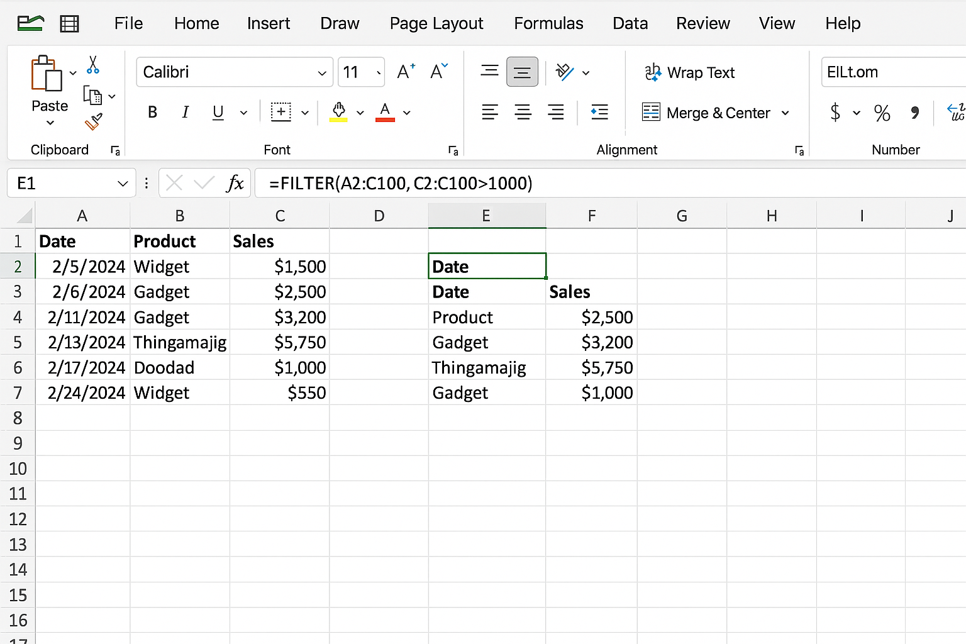Activate the Format Painter brush

93,121
